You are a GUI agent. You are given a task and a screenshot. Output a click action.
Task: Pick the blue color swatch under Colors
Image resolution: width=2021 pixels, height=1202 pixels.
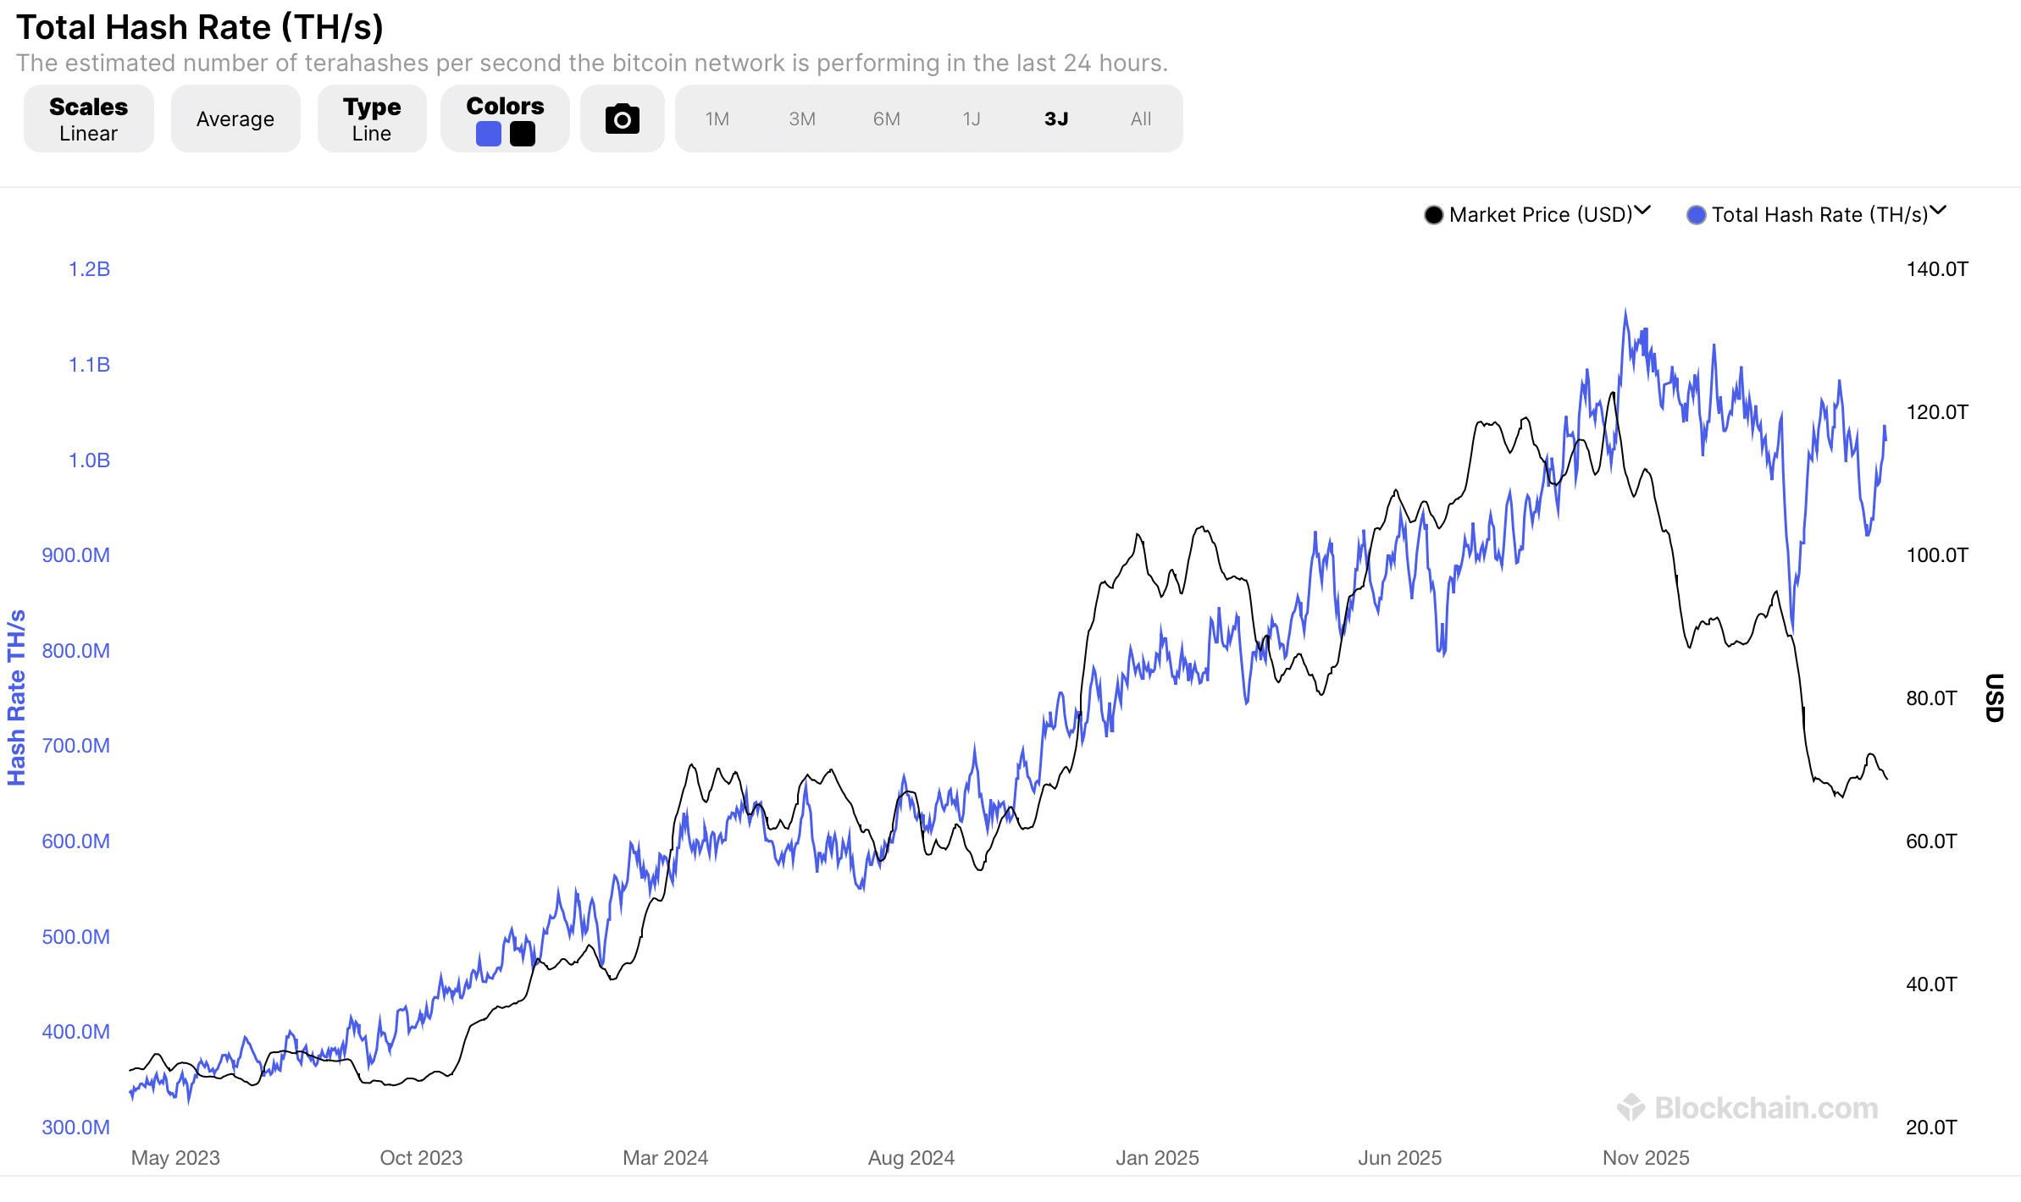tap(488, 133)
